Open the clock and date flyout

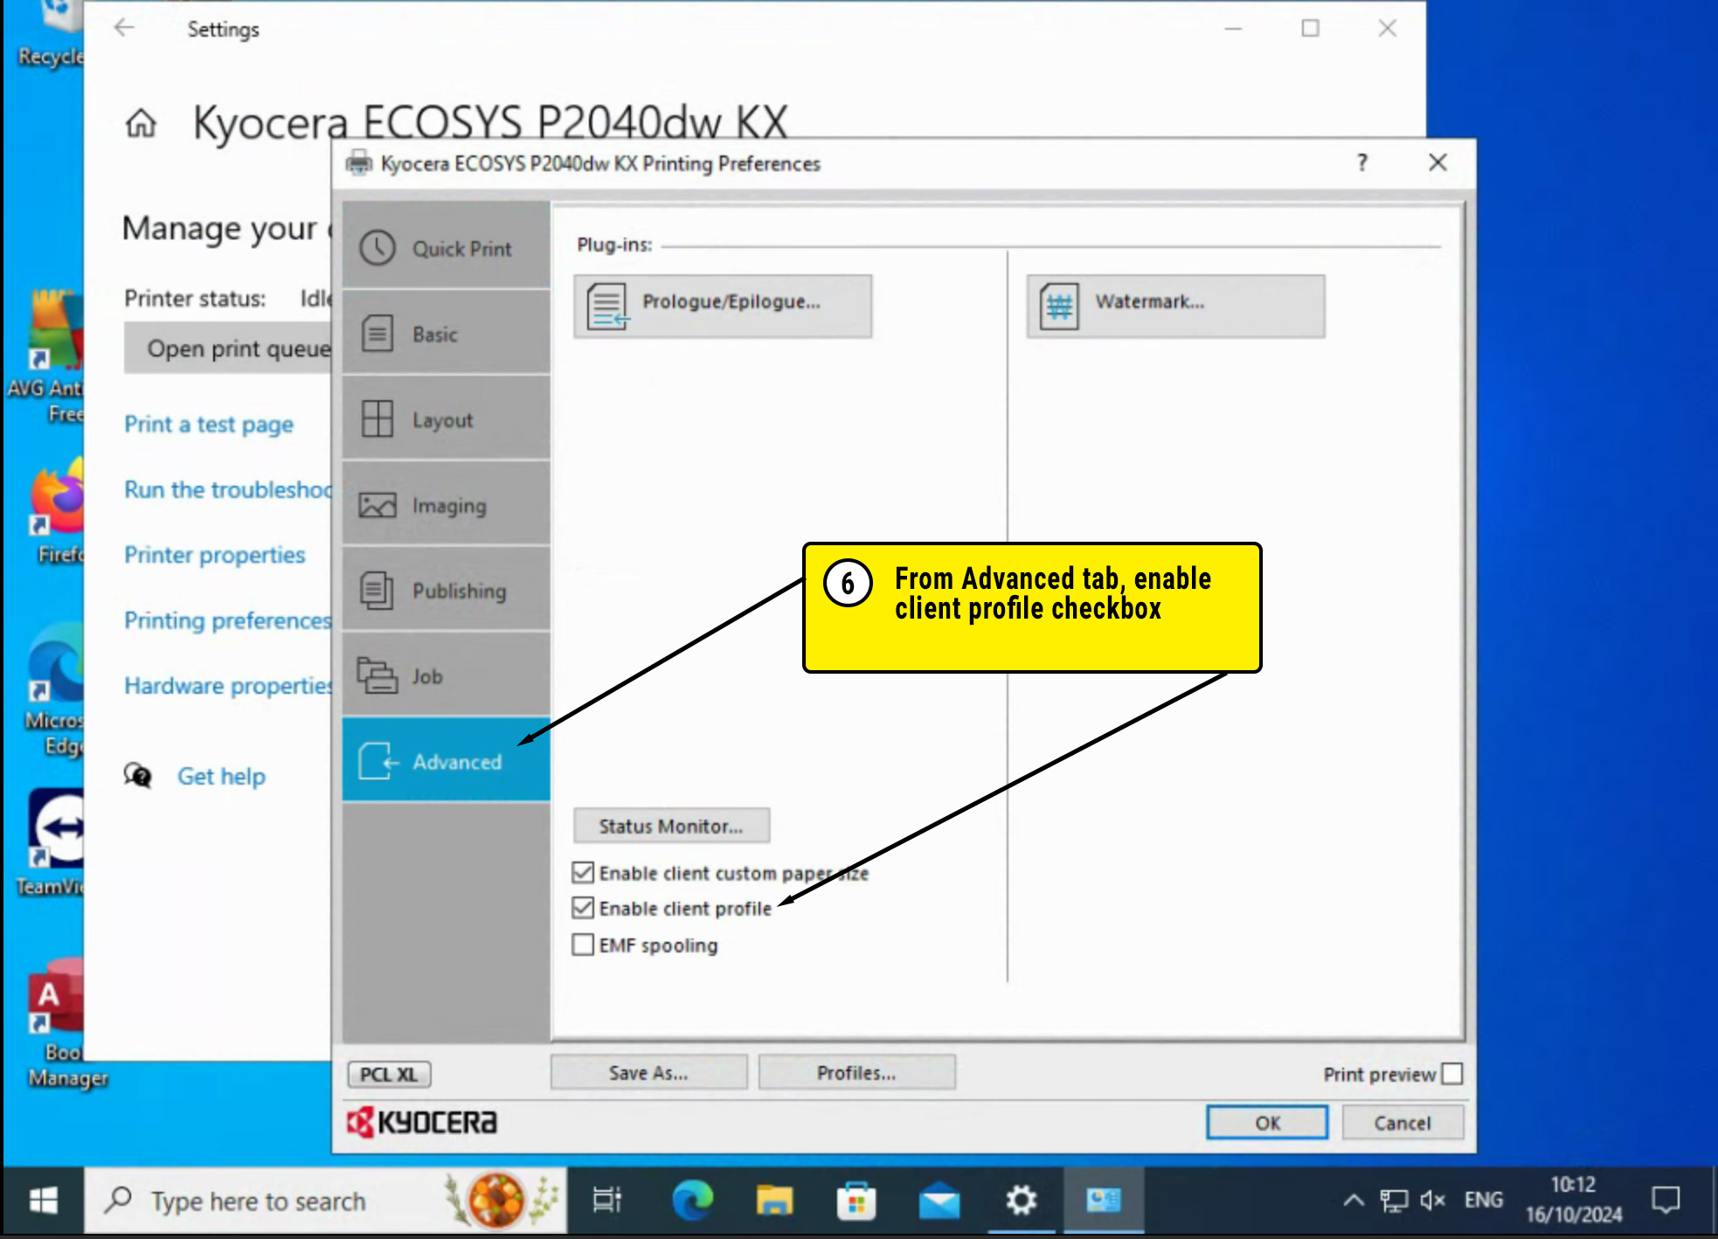click(1574, 1200)
